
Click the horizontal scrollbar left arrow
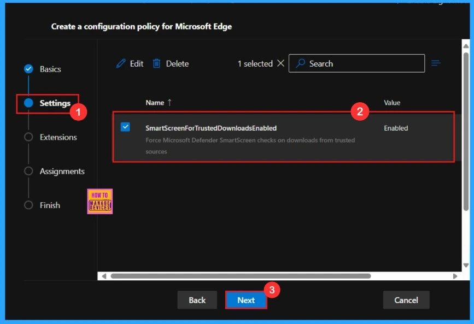pos(104,276)
